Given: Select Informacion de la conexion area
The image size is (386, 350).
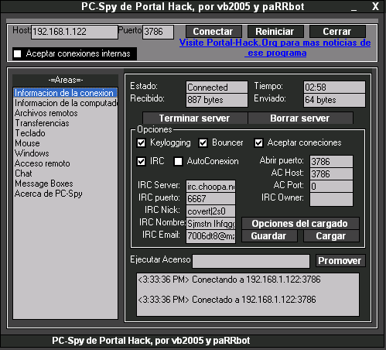Looking at the screenshot, I should tap(66, 93).
